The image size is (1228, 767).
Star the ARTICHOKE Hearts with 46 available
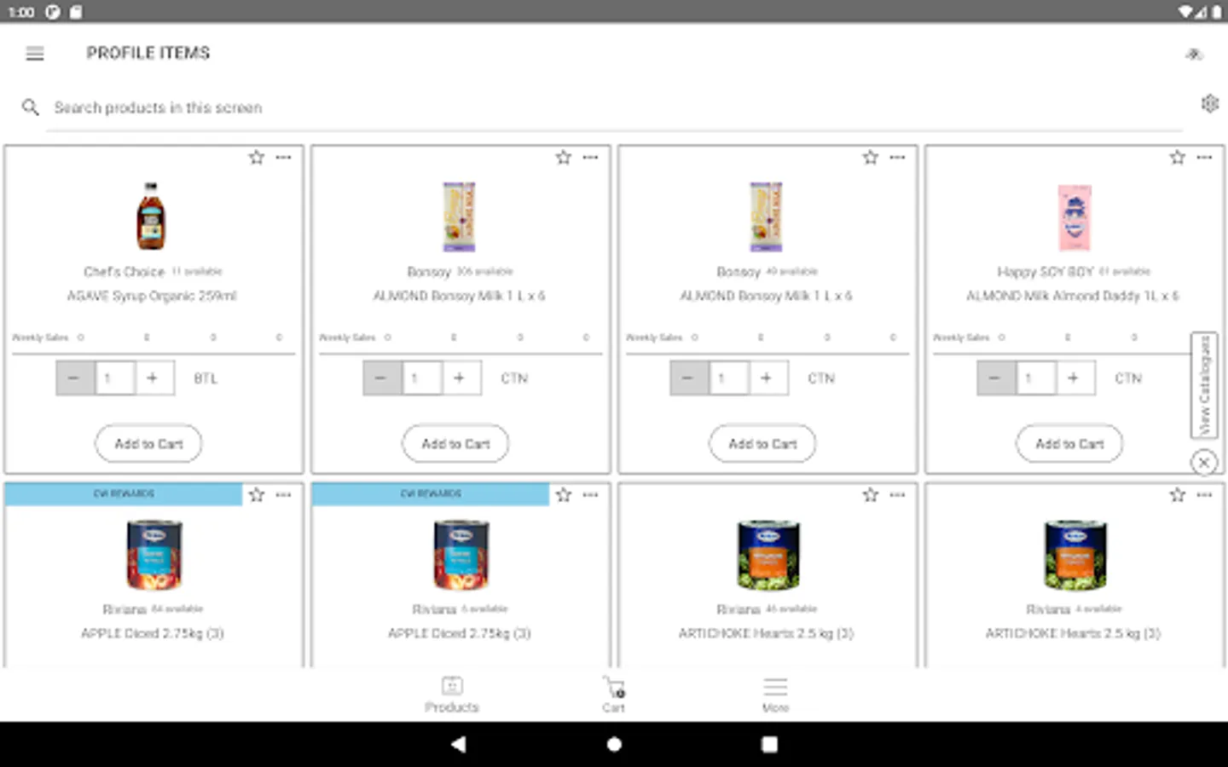click(871, 494)
